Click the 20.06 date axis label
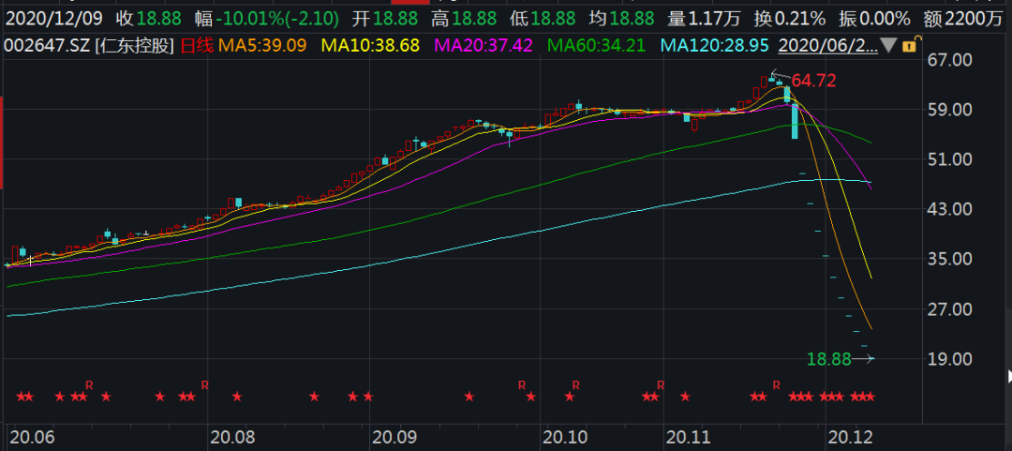The height and width of the screenshot is (451, 1012). coord(30,438)
